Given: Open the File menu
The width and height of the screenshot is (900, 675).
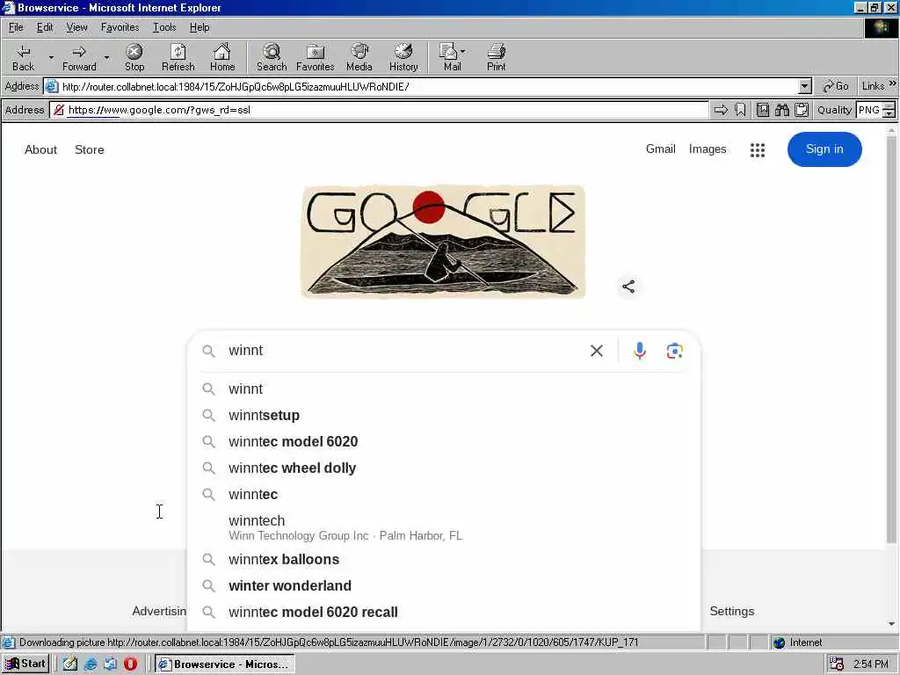Looking at the screenshot, I should click(16, 27).
